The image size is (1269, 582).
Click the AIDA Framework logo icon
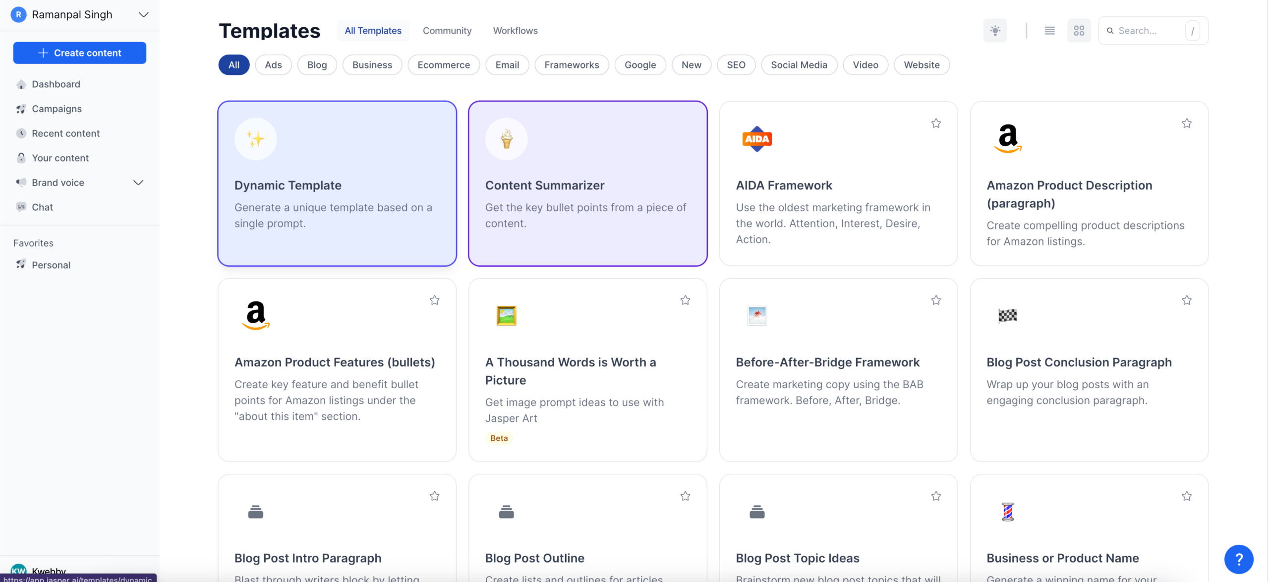(756, 139)
